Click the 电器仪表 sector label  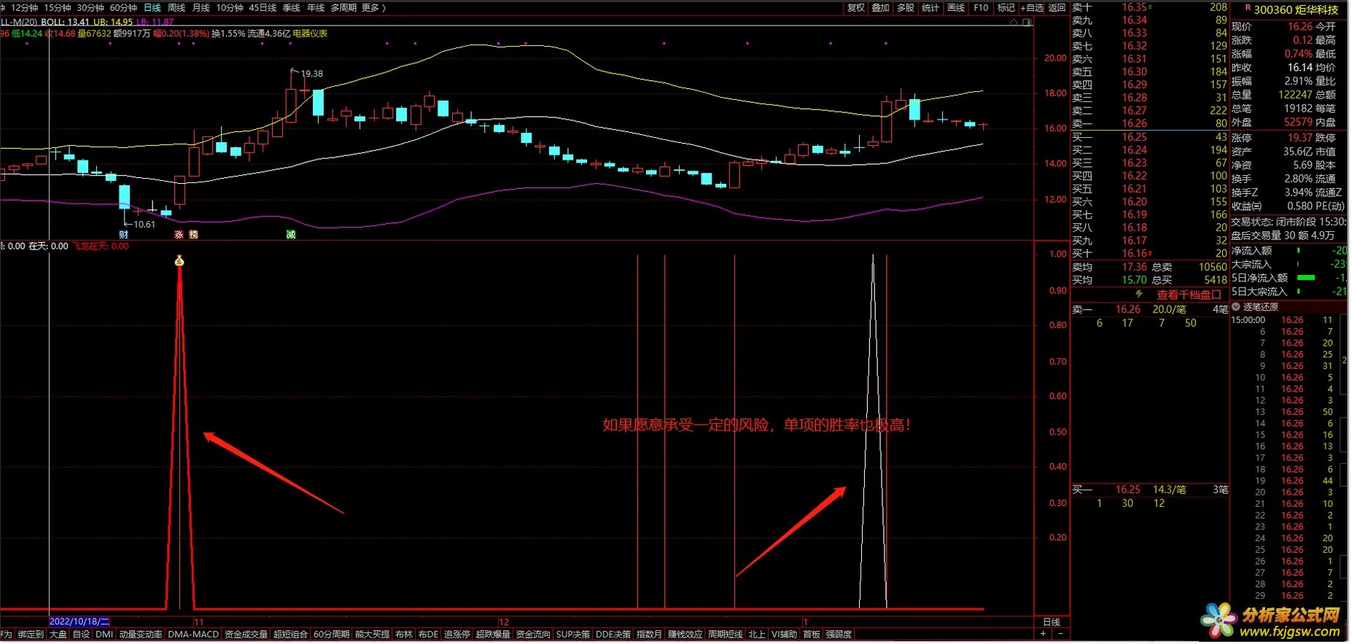tap(310, 34)
